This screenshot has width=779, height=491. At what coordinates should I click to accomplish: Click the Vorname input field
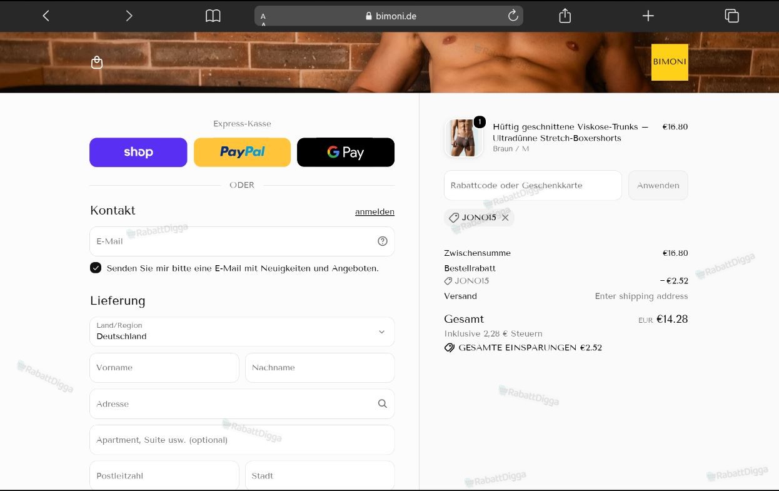pyautogui.click(x=164, y=368)
